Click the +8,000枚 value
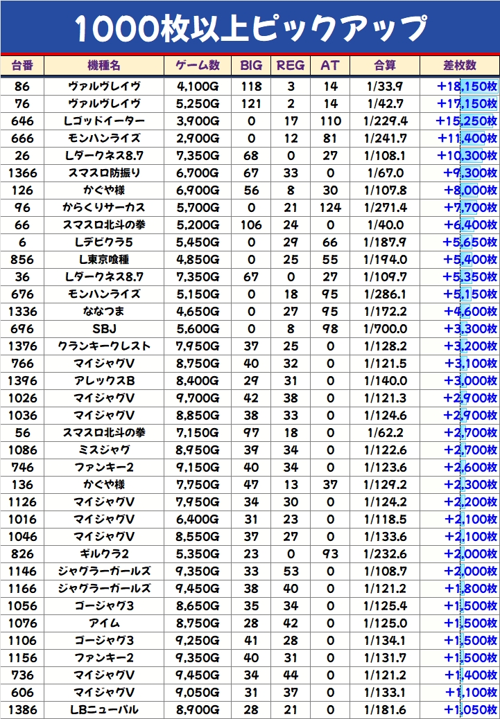Image resolution: width=500 pixels, height=719 pixels. (x=471, y=190)
